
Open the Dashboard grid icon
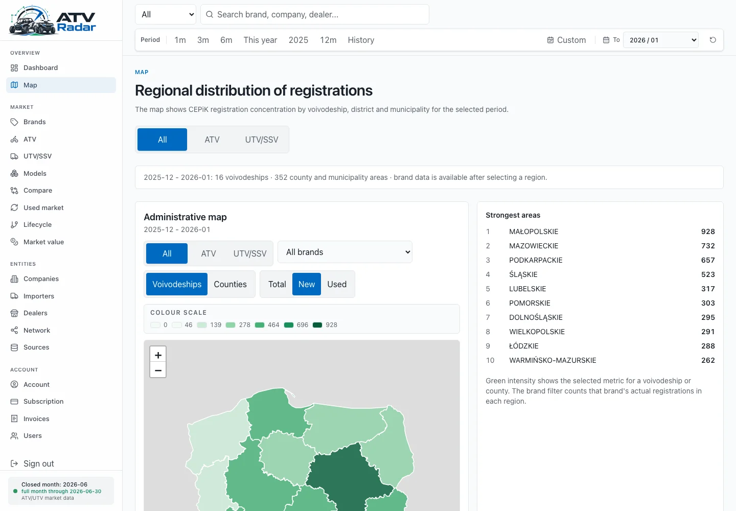pyautogui.click(x=14, y=68)
